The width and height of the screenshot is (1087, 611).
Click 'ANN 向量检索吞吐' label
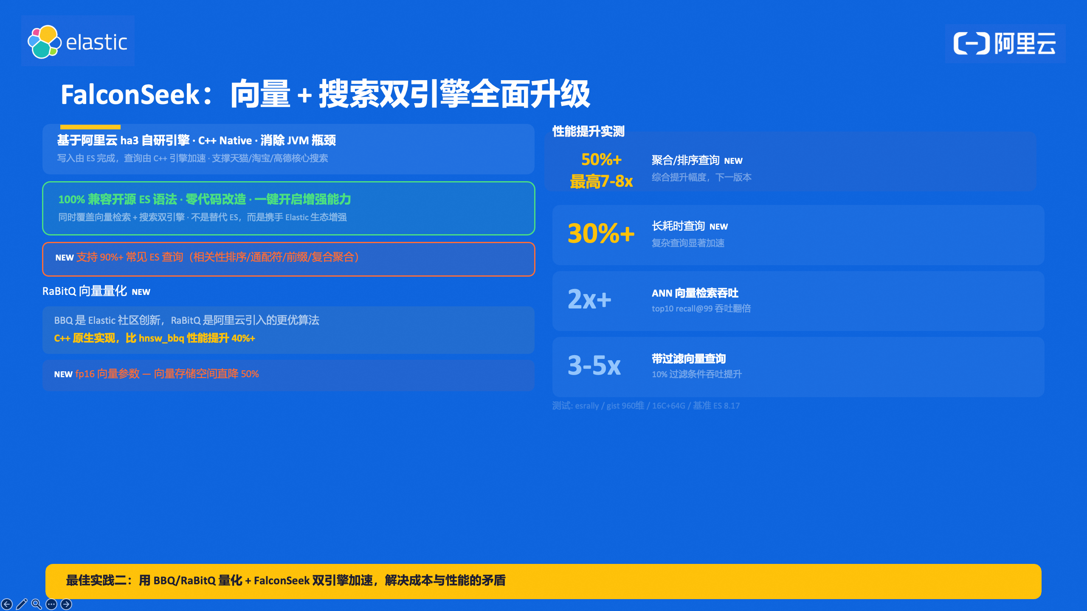695,293
